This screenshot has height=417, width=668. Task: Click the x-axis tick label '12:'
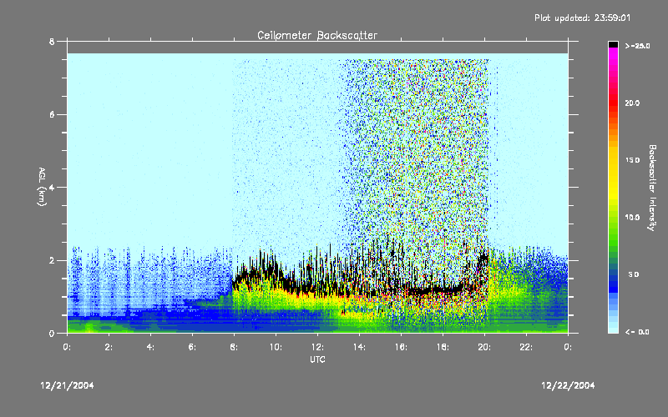click(x=317, y=347)
